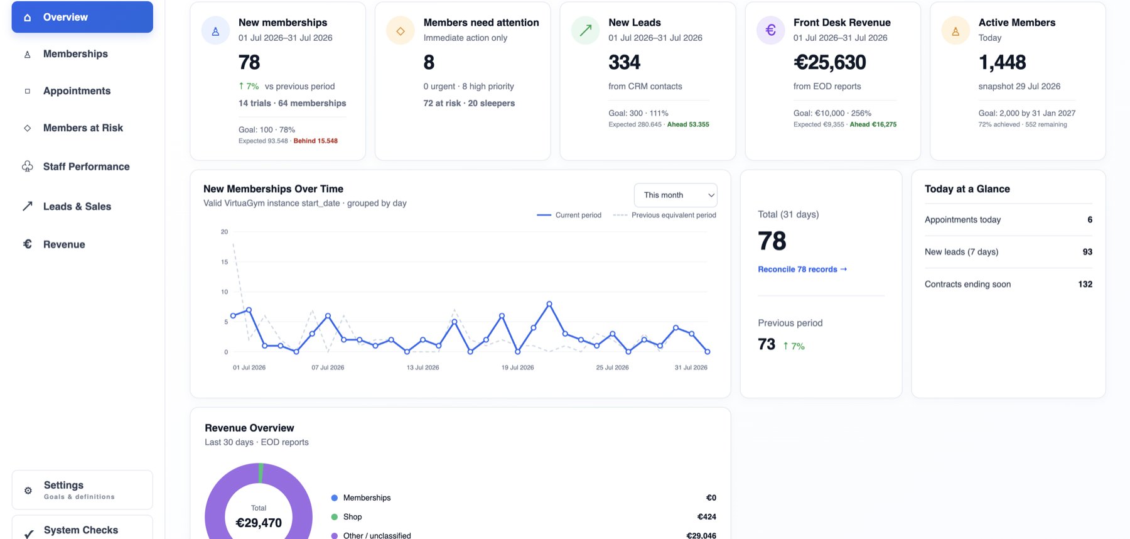Click the New Leads green arrow icon
1130x539 pixels.
click(586, 31)
